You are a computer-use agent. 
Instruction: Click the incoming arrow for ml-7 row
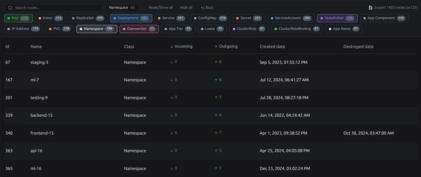click(172, 80)
